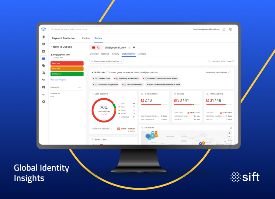Click the Transactions progress bar

click(x=219, y=104)
